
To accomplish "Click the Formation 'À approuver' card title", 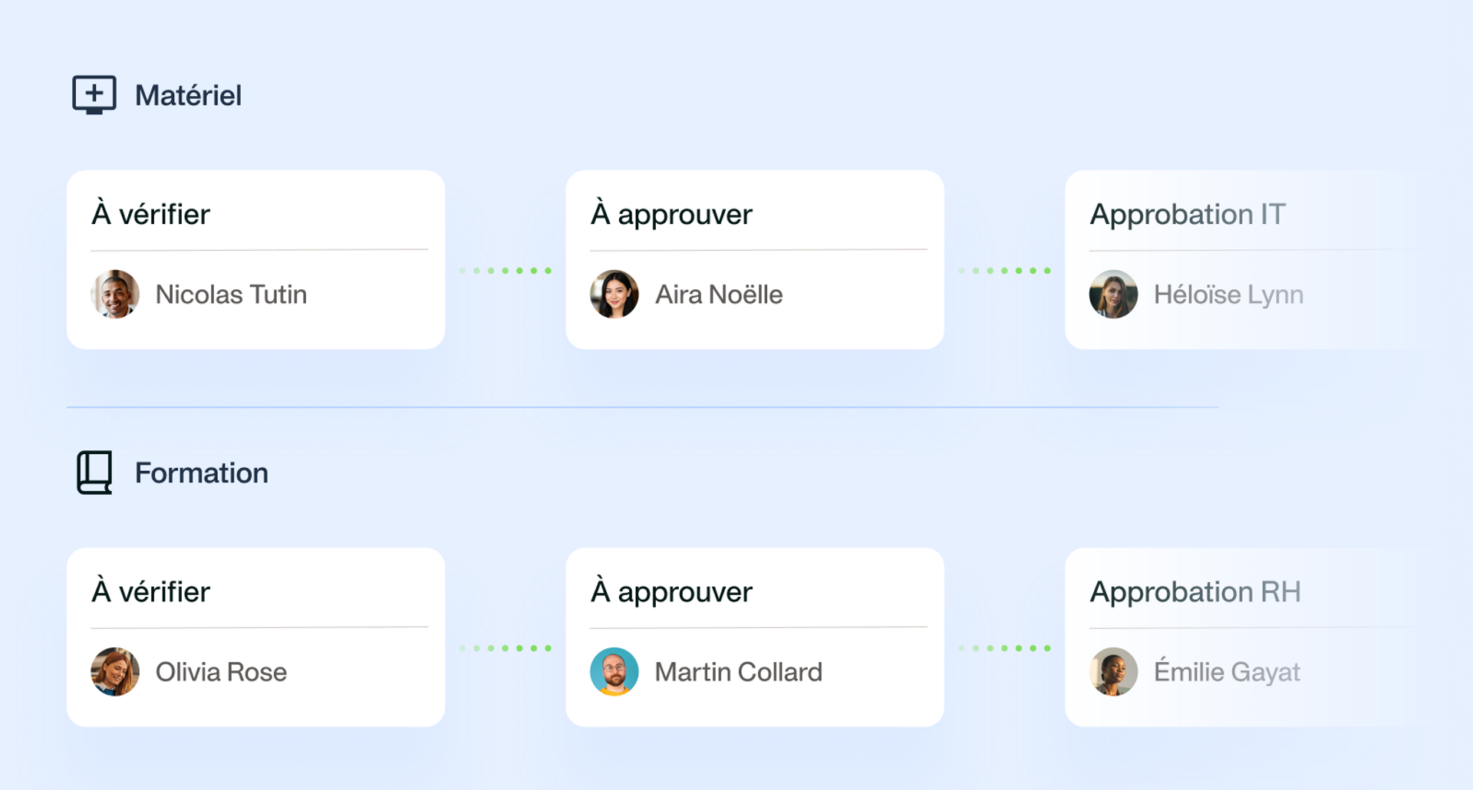I will click(671, 592).
